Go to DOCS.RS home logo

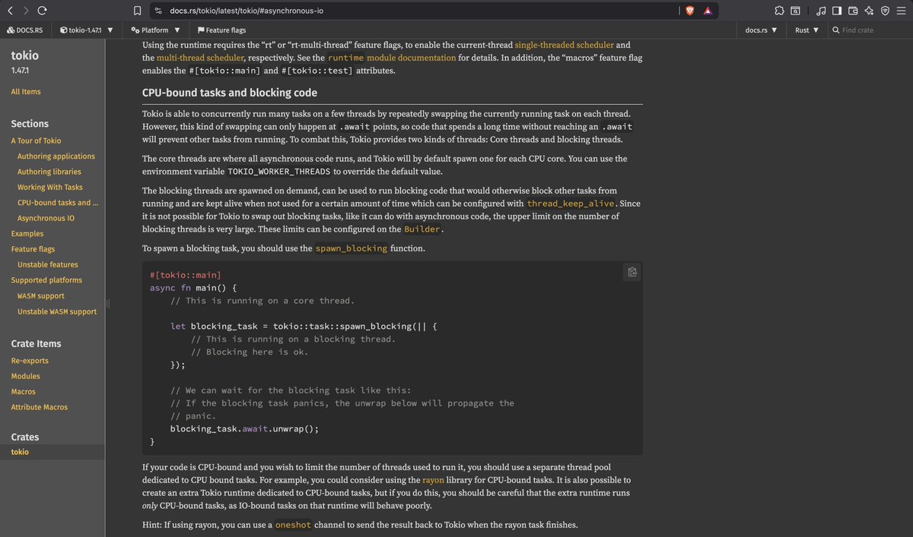tap(24, 30)
